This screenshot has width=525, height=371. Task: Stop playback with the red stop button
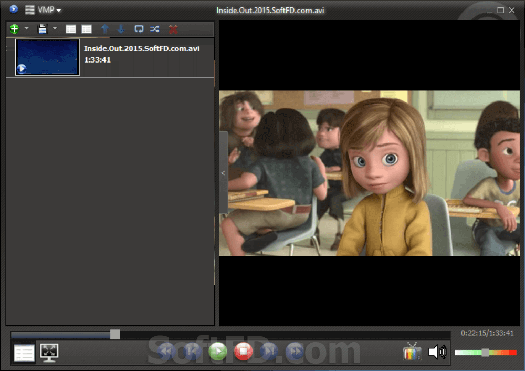coord(244,351)
